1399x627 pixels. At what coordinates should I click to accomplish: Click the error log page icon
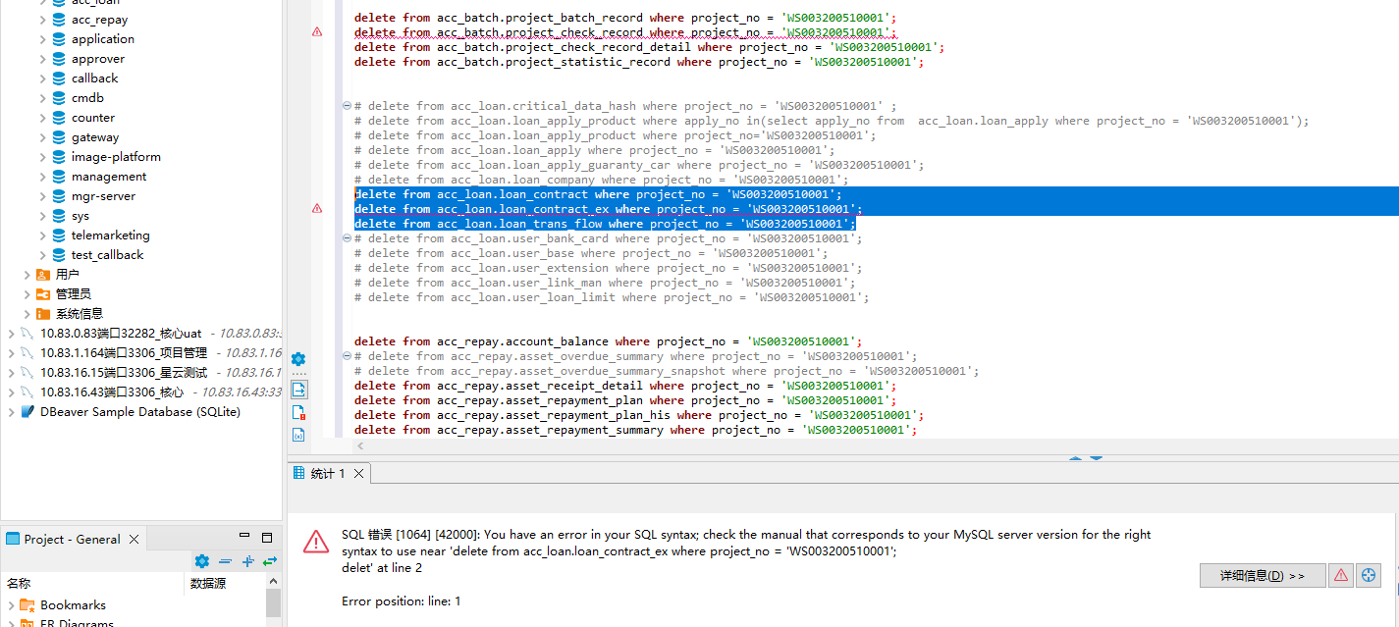298,412
